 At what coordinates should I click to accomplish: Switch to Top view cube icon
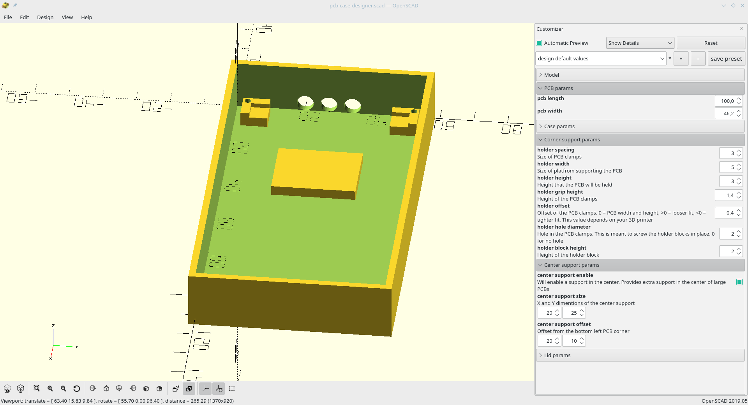pos(106,389)
